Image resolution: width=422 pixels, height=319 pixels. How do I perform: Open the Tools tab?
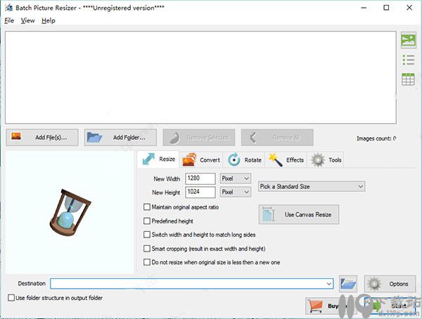(x=326, y=159)
